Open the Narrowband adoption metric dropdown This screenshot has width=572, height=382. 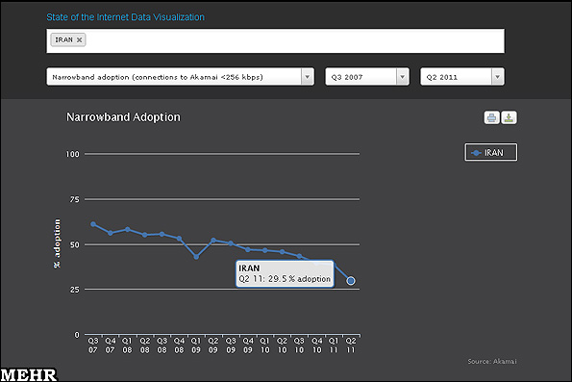pos(180,77)
